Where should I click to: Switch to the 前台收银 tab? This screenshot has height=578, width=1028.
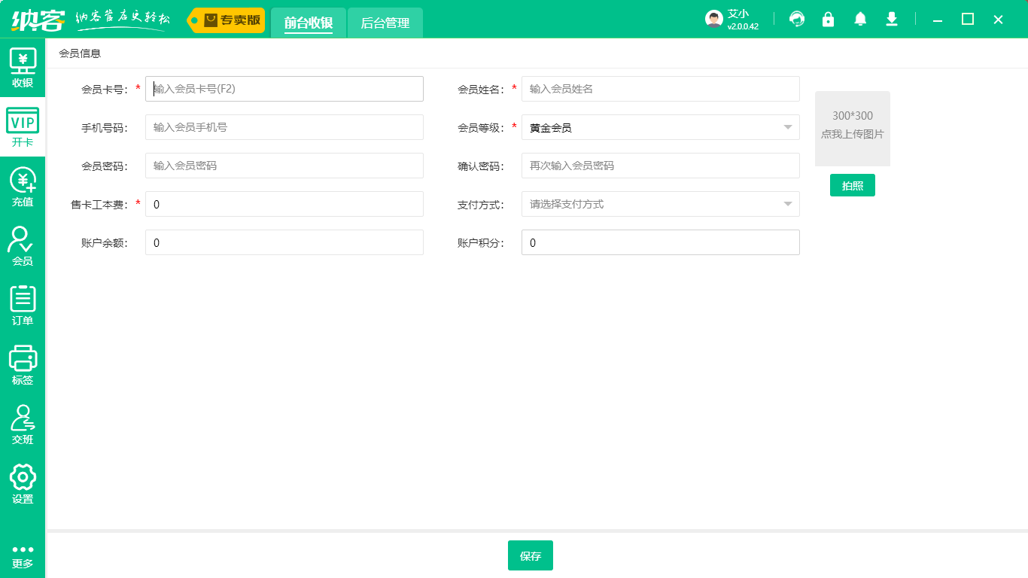tap(309, 23)
